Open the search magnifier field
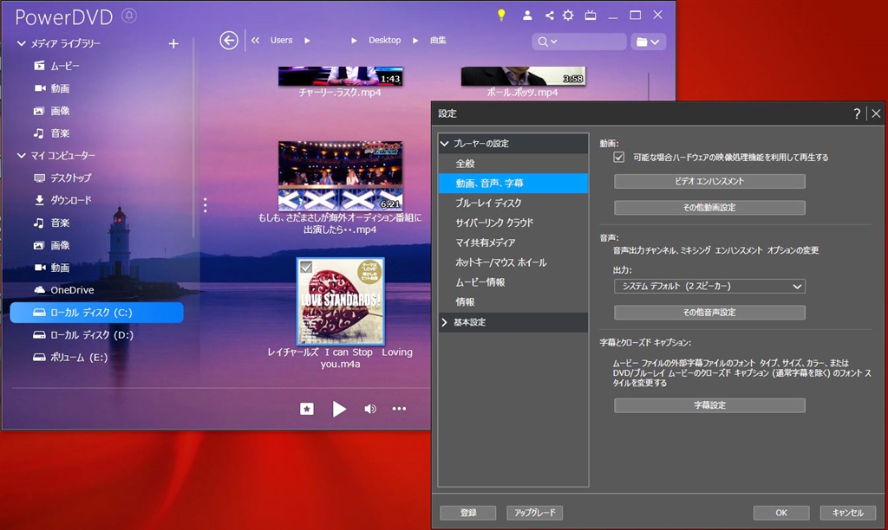This screenshot has width=888, height=530. coord(578,42)
